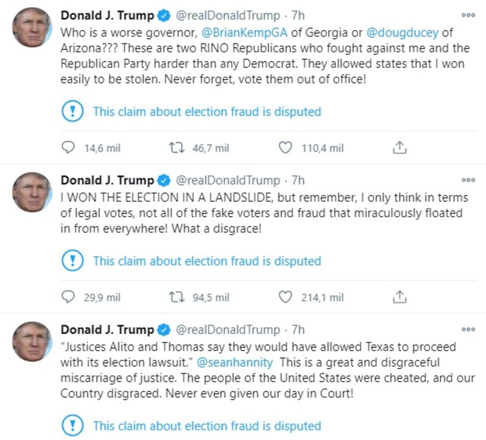Viewport: 486px width, 440px height.
Task: Like the tweet with 110,4 mil likes
Action: pos(285,148)
